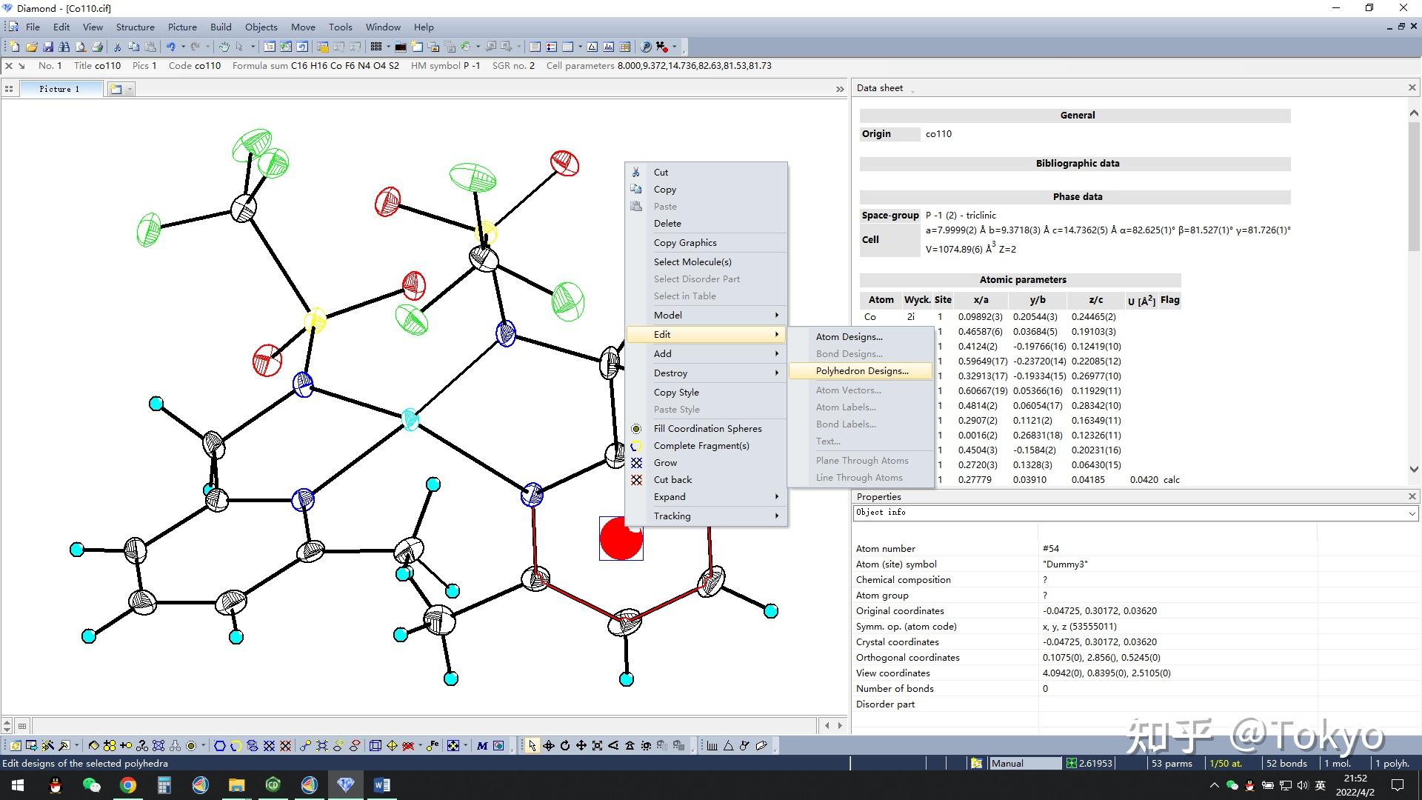Click the Print icon in toolbar

click(x=97, y=47)
